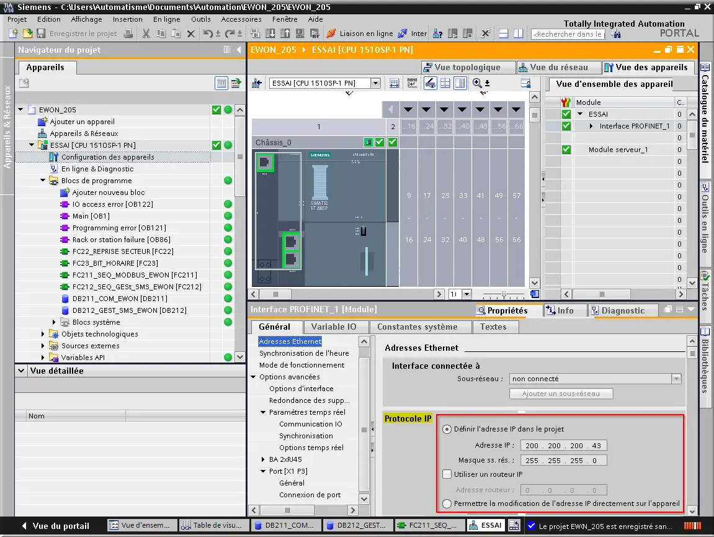The image size is (714, 537).
Task: Open the ESSAI [CPU 1510SP-1 PN] device dropdown
Action: point(375,83)
